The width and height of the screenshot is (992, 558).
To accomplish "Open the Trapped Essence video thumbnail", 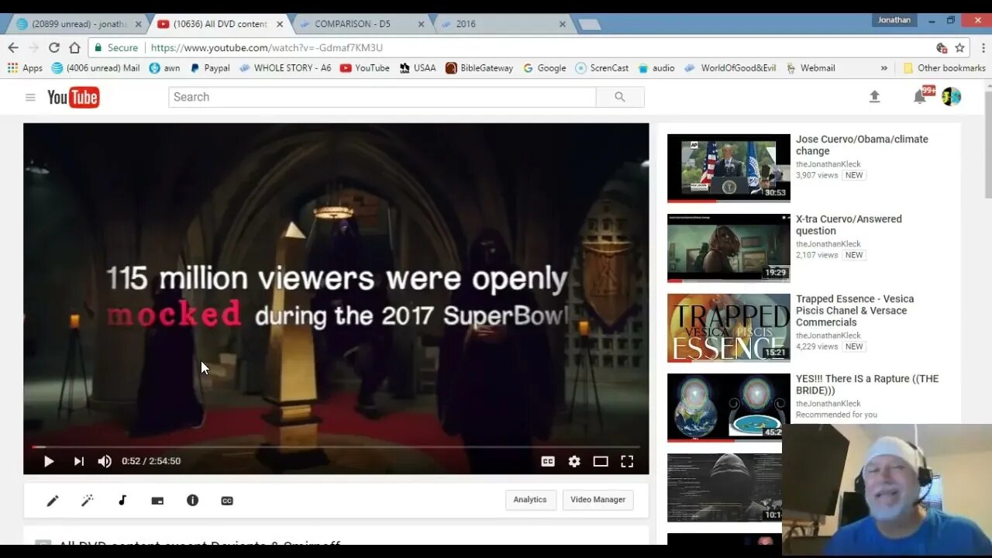I will [x=728, y=328].
